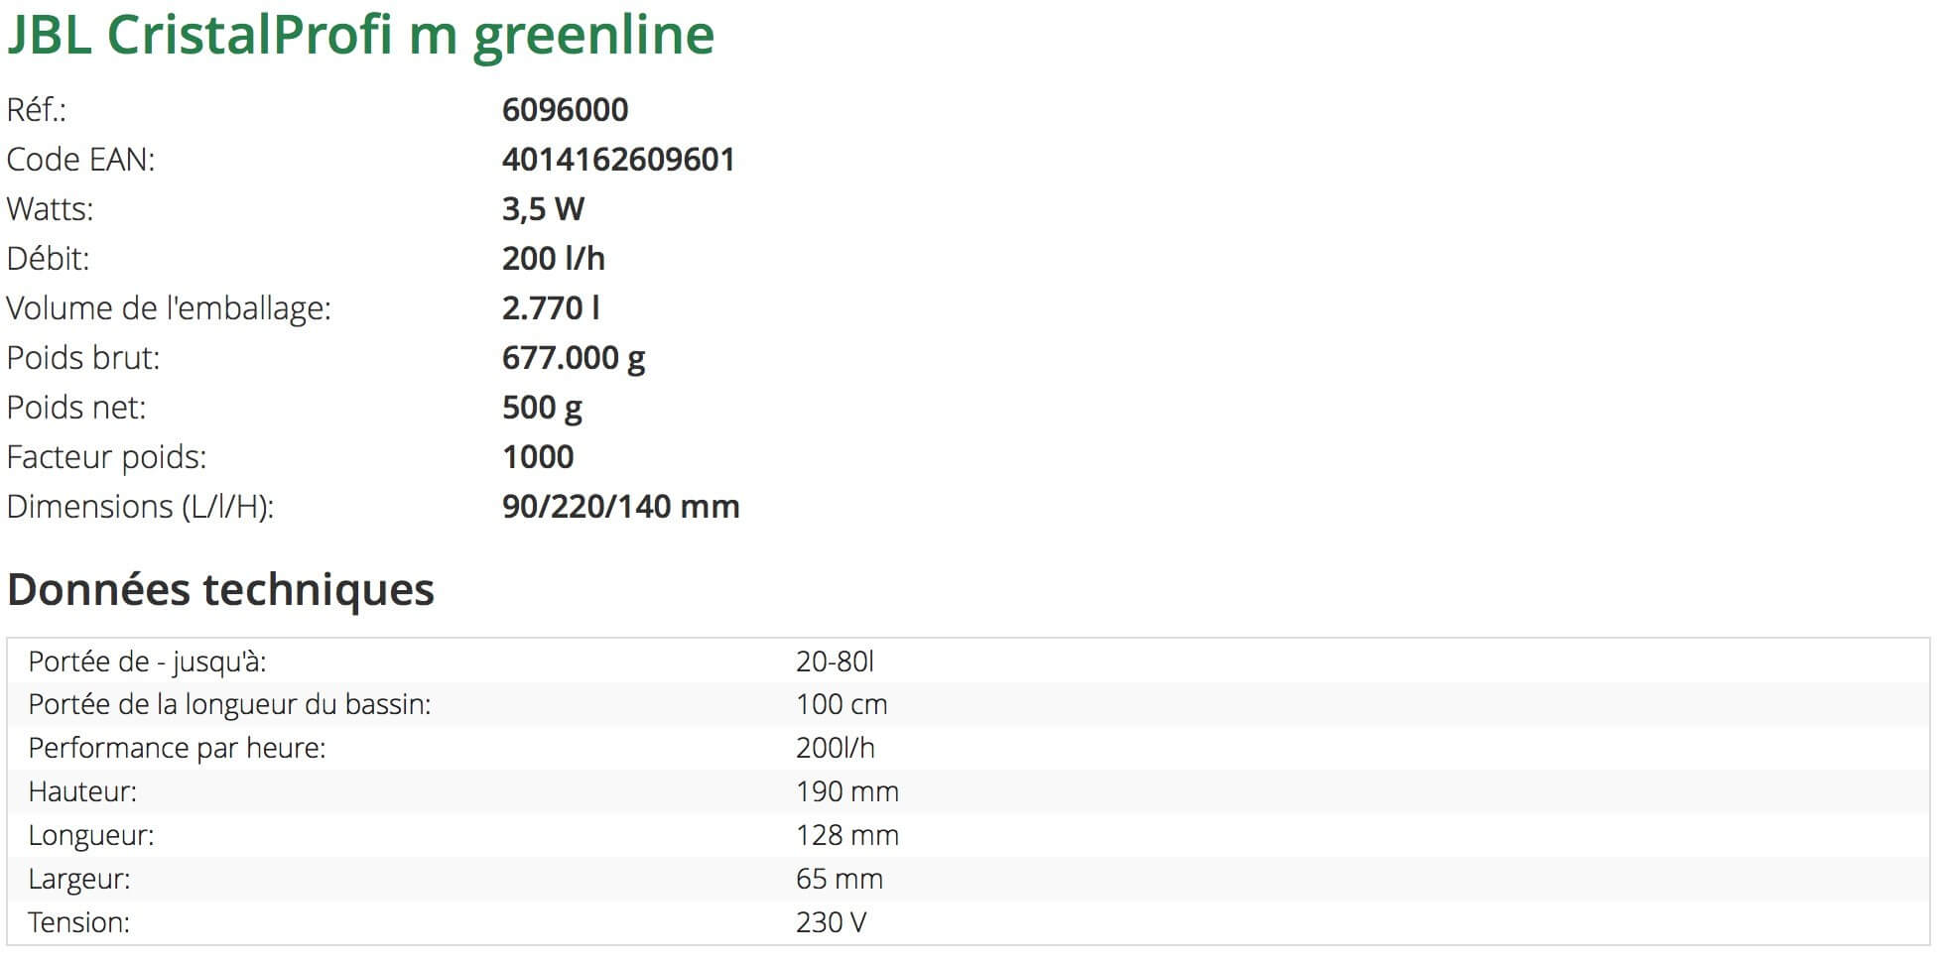Click the JBL CristalProfi m greenline title
Screen dimensions: 1941x962
[360, 37]
